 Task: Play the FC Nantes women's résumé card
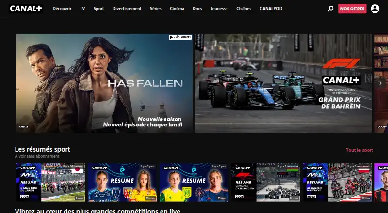tap(194, 183)
